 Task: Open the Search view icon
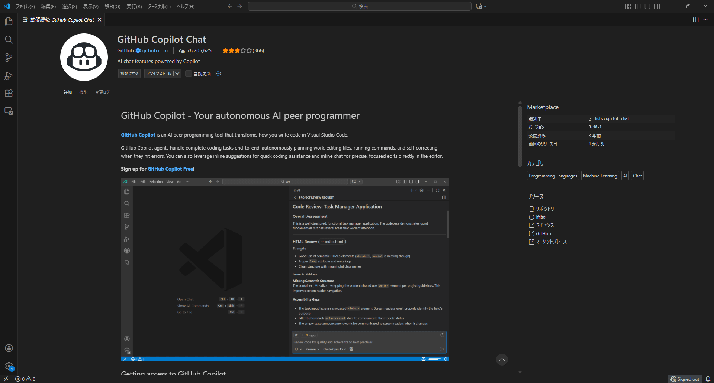tap(9, 40)
